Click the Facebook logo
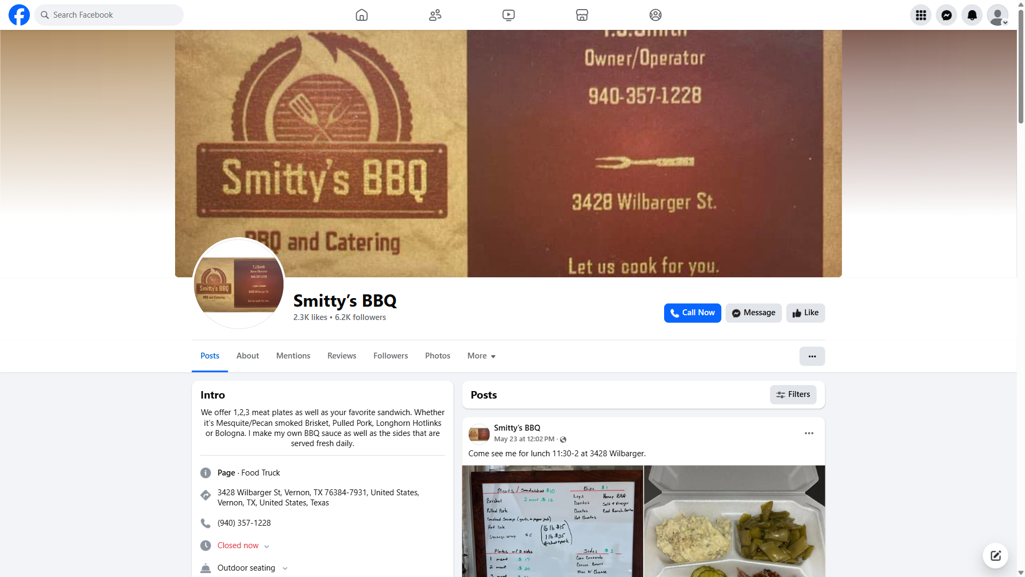The image size is (1025, 577). [x=19, y=15]
